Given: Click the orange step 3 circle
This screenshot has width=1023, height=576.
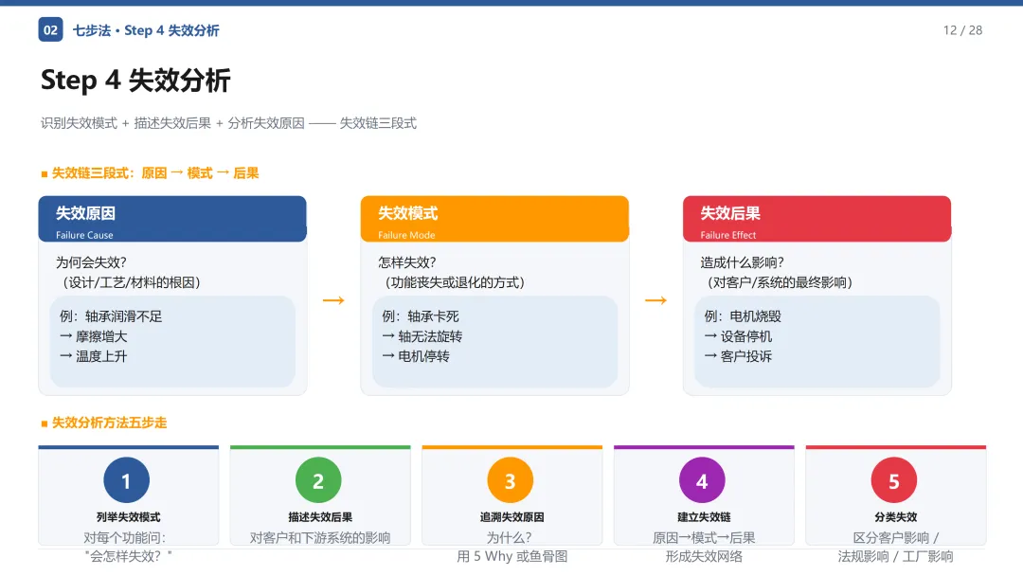Looking at the screenshot, I should tap(511, 480).
